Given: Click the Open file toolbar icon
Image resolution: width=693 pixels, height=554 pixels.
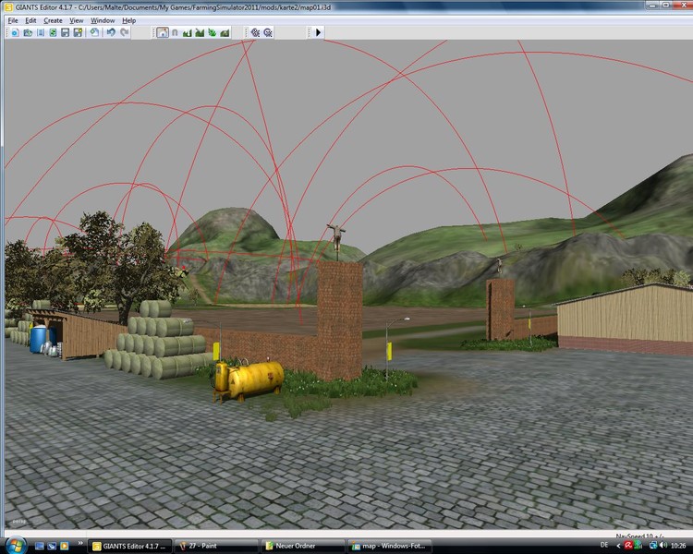Looking at the screenshot, I should [x=28, y=32].
